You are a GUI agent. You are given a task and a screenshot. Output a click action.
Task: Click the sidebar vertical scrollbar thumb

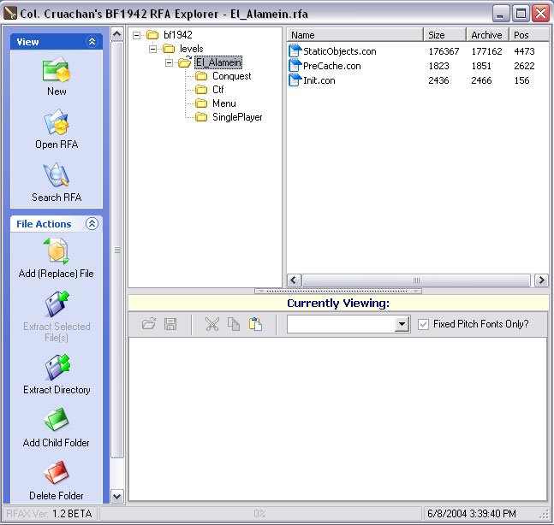[117, 250]
